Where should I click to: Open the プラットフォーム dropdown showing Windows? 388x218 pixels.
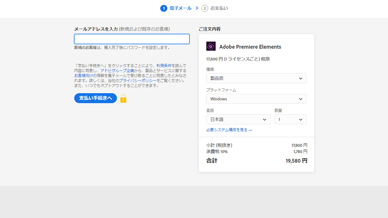256,99
